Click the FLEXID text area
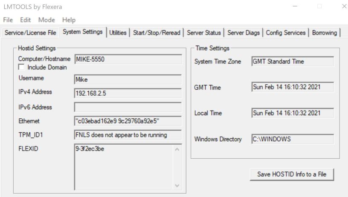 point(123,167)
